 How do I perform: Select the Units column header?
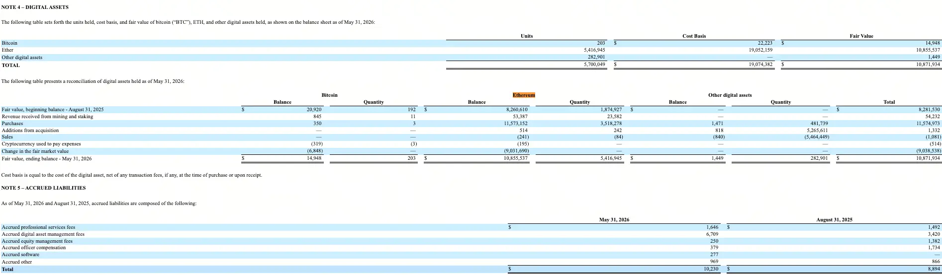pyautogui.click(x=527, y=36)
